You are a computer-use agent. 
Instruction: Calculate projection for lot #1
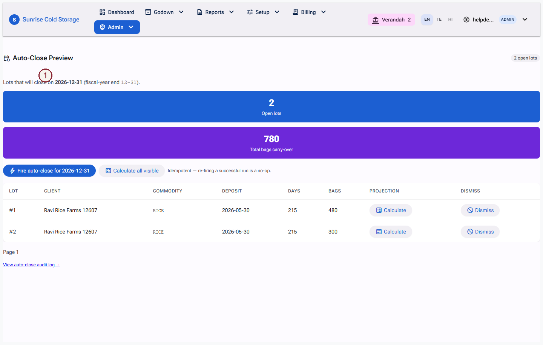[391, 210]
